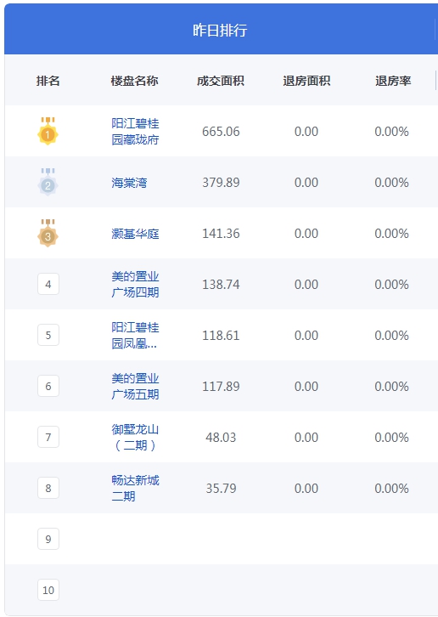Select the rank 10 number badge
The height and width of the screenshot is (617, 438).
point(48,590)
